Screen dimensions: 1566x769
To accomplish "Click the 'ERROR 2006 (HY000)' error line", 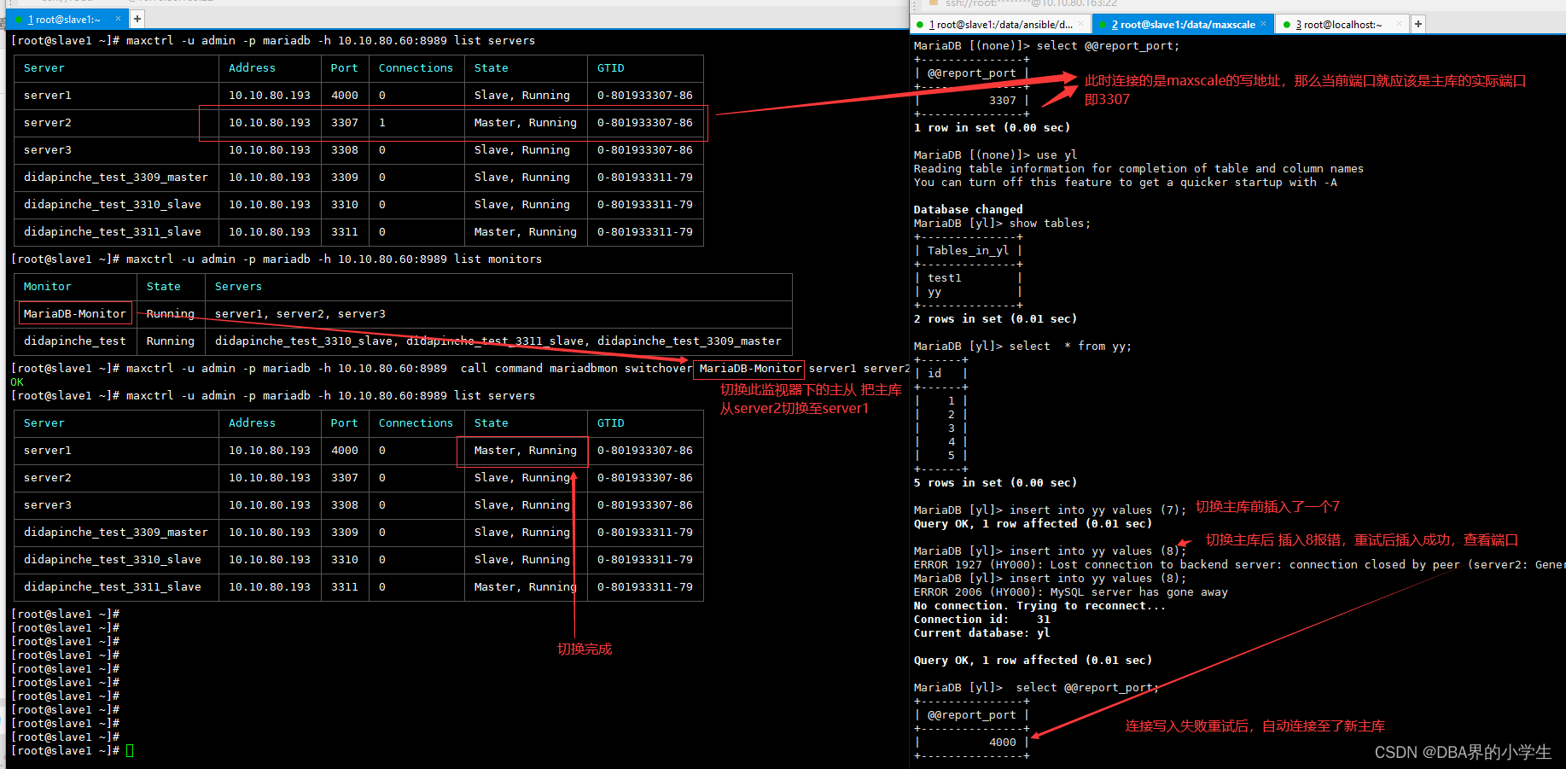I will [x=1070, y=592].
